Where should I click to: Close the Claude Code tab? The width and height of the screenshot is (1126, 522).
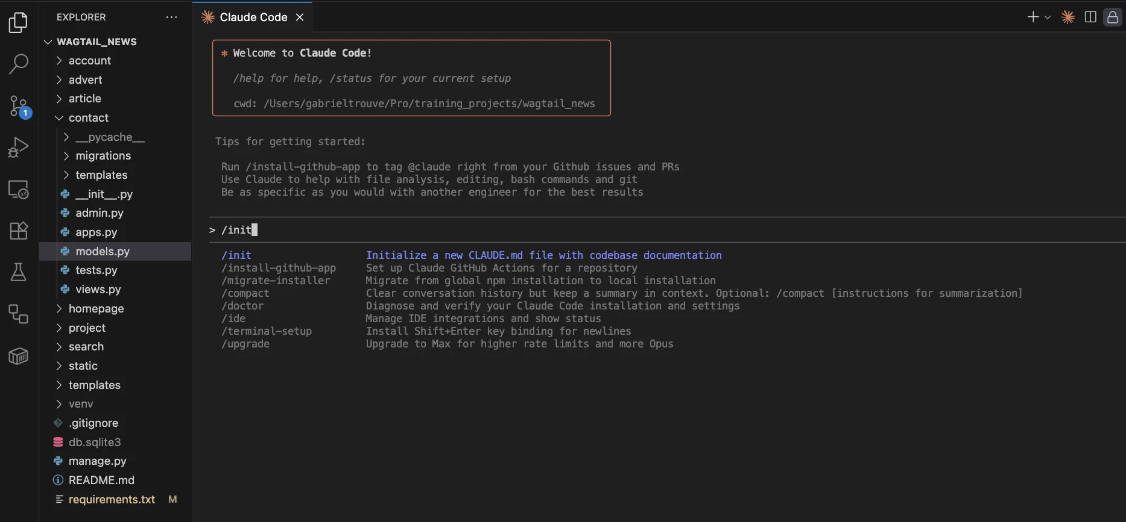[300, 17]
